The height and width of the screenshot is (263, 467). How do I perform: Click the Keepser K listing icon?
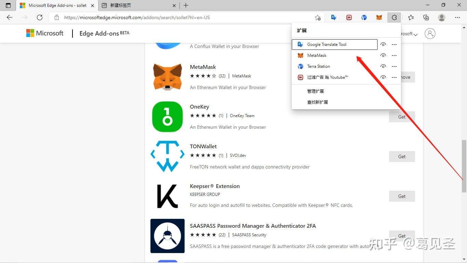168,196
